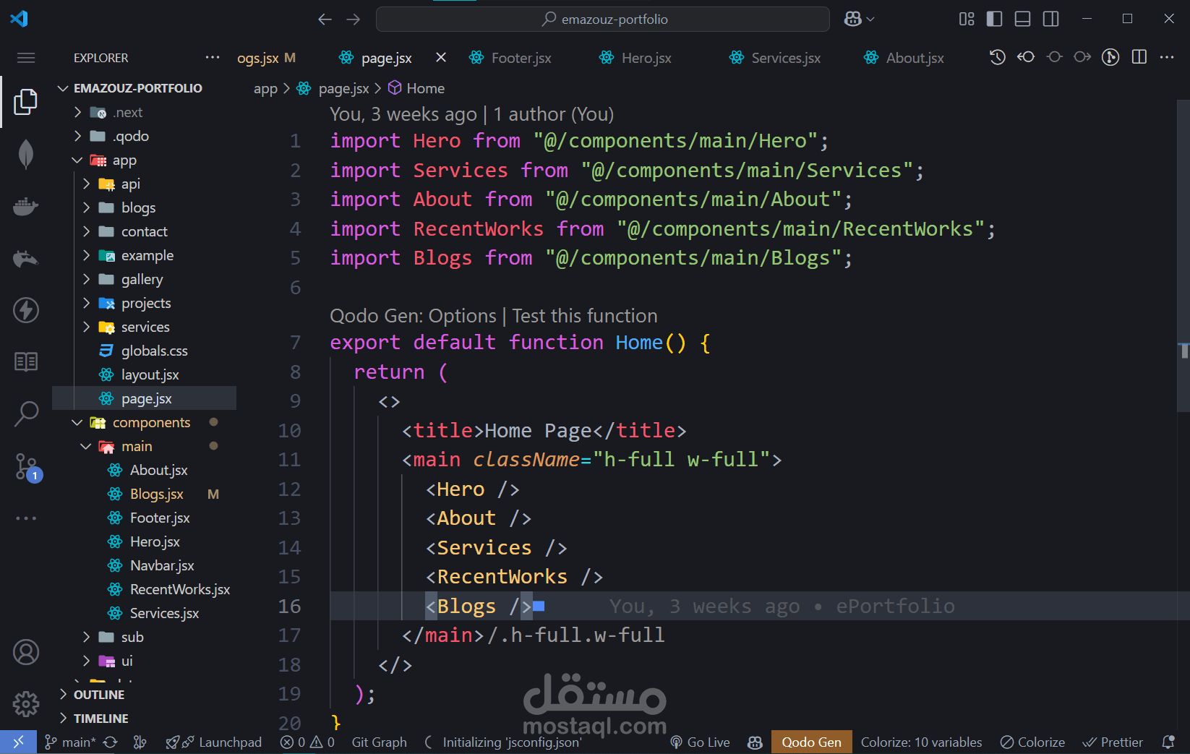1190x754 pixels.
Task: Switch to the Hero.jsx tab
Action: 635,58
